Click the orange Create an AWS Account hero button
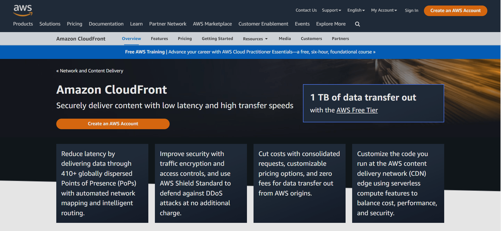The image size is (501, 231). [x=113, y=124]
